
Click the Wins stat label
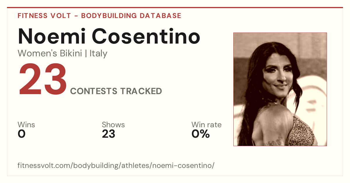click(26, 125)
